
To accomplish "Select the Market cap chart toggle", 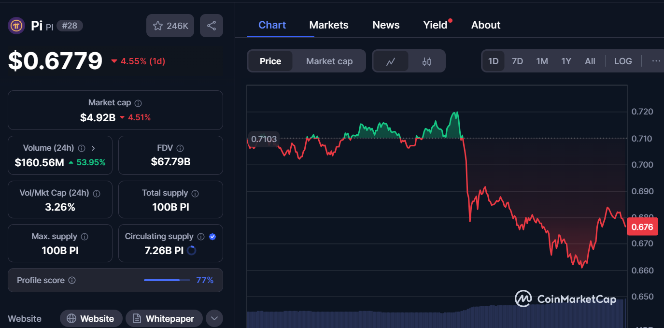I will point(329,61).
